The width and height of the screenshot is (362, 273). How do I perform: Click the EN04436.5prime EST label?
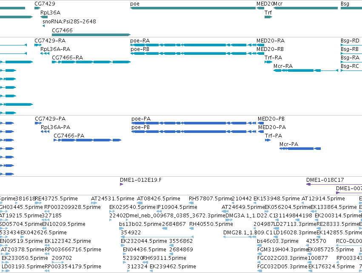tap(145, 250)
